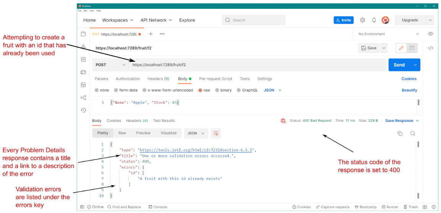Switch to the Tests tab
The image size is (441, 213).
245,79
